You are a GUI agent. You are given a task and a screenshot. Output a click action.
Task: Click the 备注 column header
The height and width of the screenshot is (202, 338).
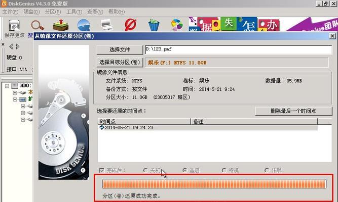(x=254, y=121)
